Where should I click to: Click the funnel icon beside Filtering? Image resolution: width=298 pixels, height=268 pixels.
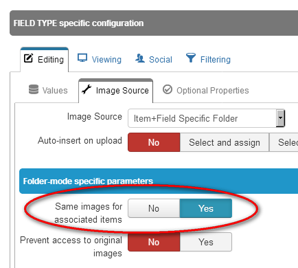[x=191, y=58]
